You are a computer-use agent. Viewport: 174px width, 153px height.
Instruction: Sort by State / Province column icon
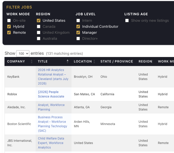point(132,61)
